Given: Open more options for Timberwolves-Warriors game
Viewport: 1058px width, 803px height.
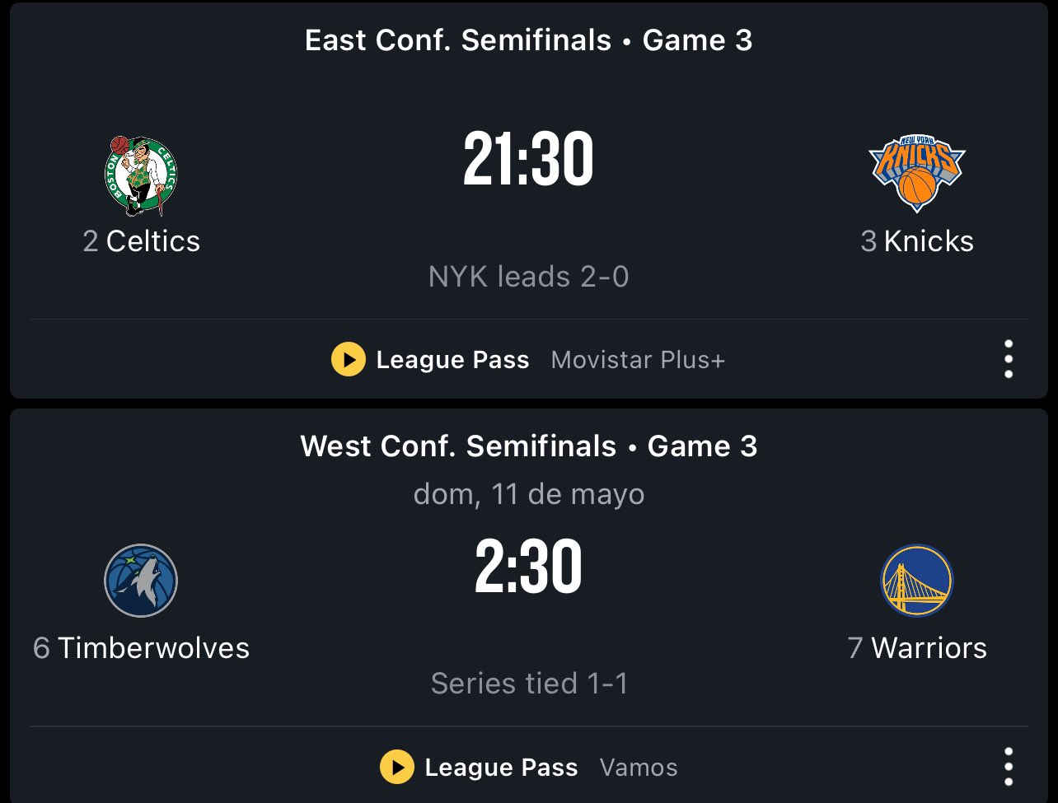Looking at the screenshot, I should (1009, 767).
